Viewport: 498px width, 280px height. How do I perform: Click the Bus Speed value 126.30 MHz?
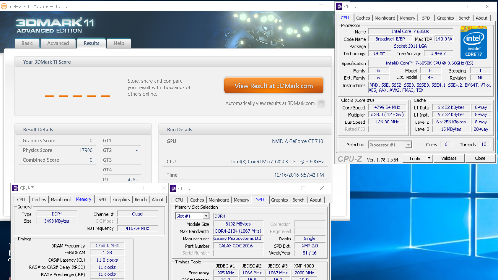tap(387, 122)
